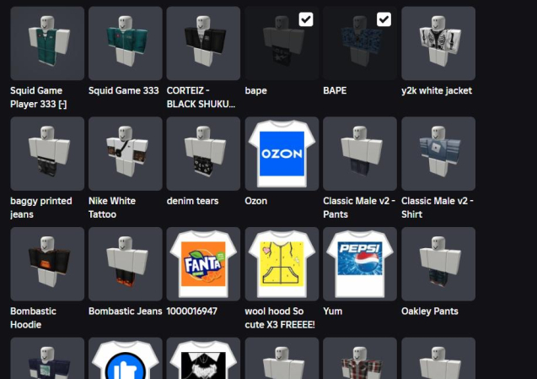Choose the y2k white jacket thumbnail
The height and width of the screenshot is (379, 537).
click(438, 43)
